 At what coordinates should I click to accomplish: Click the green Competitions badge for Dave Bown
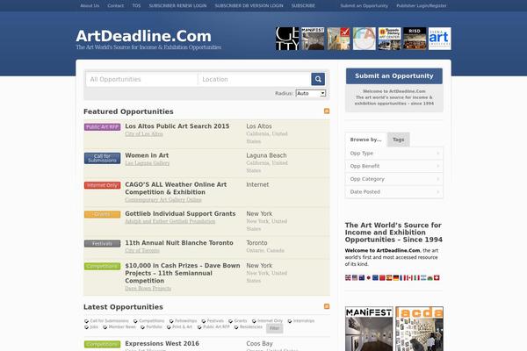[102, 267]
